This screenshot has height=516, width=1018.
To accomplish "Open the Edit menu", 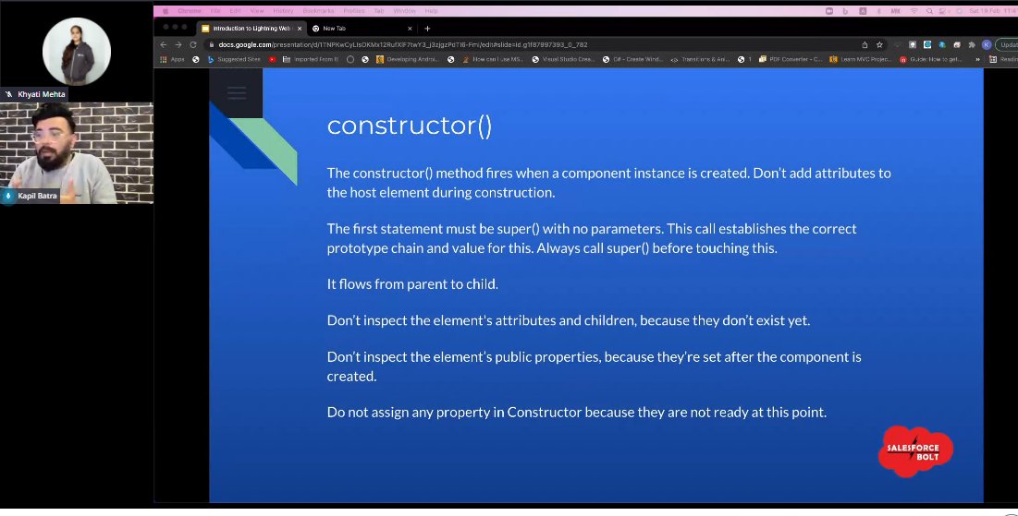I will click(x=235, y=11).
